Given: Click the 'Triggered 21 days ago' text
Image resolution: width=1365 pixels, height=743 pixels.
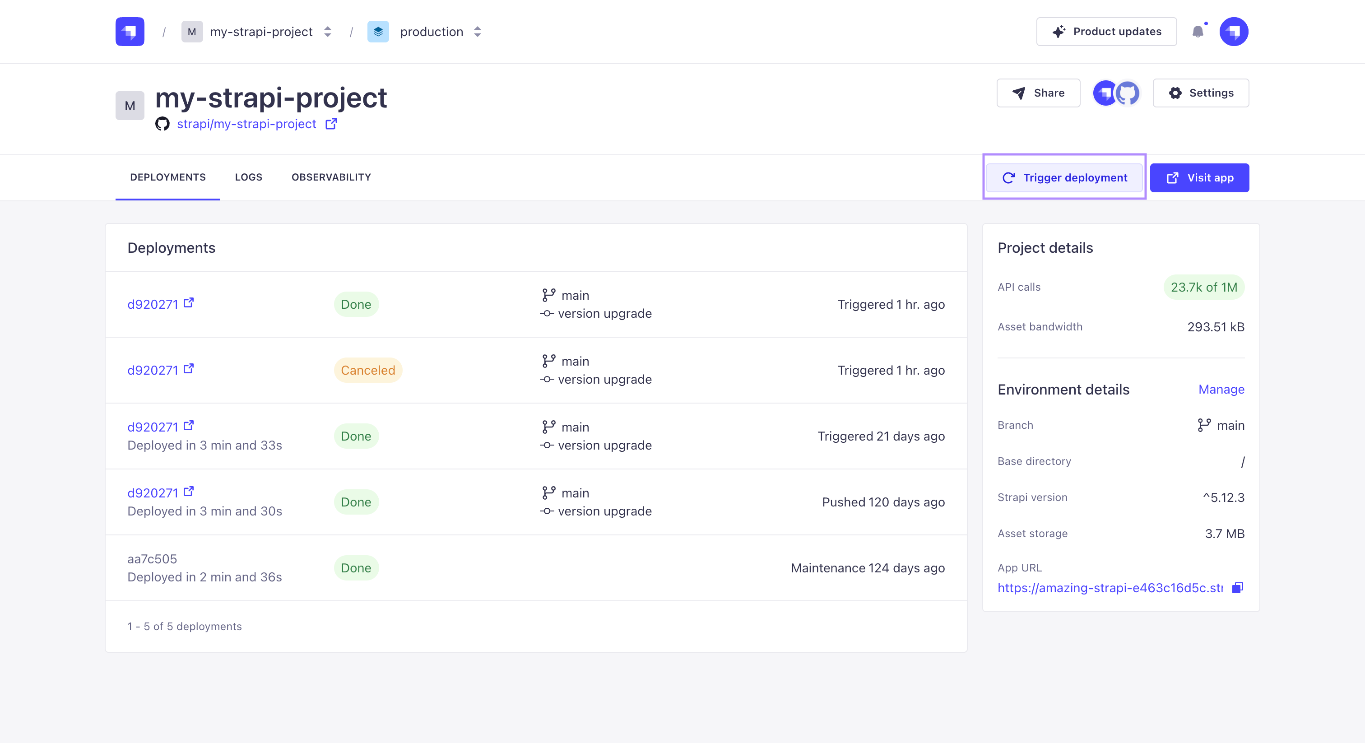Looking at the screenshot, I should click(x=881, y=436).
